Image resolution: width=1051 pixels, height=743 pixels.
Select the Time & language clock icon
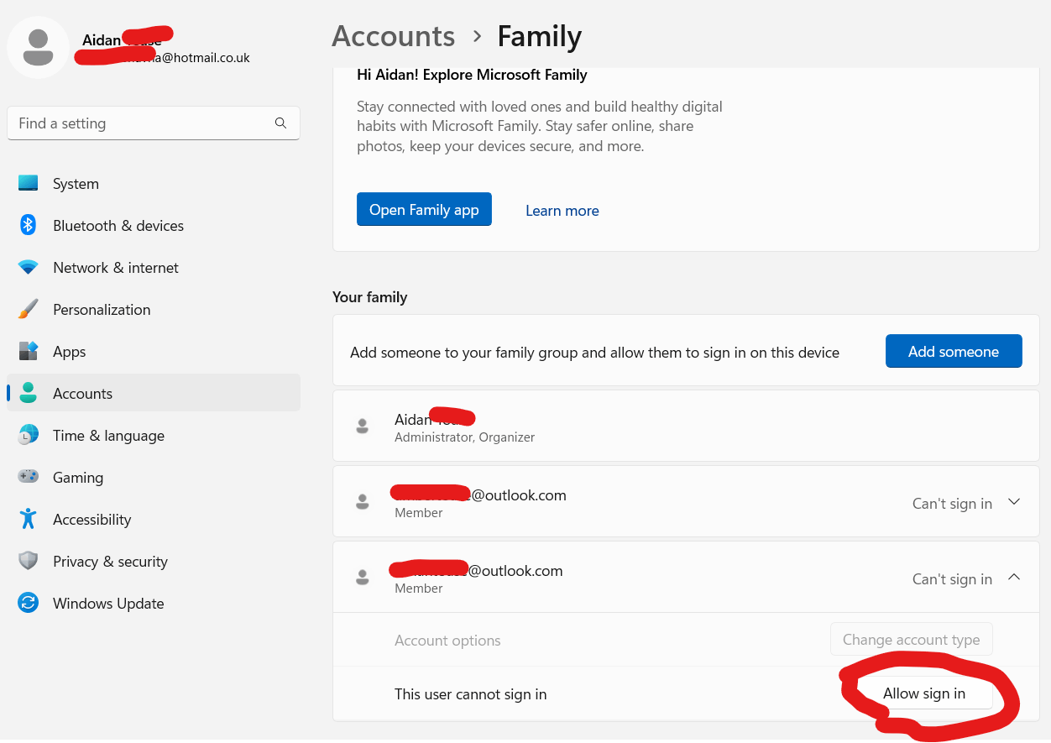pyautogui.click(x=28, y=435)
